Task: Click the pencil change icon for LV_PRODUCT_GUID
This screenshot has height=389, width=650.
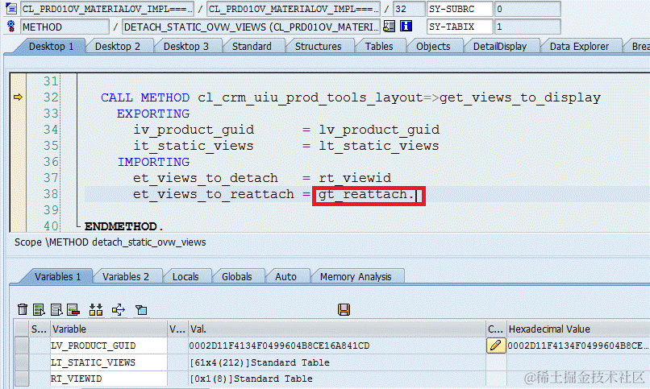Action: click(x=496, y=346)
